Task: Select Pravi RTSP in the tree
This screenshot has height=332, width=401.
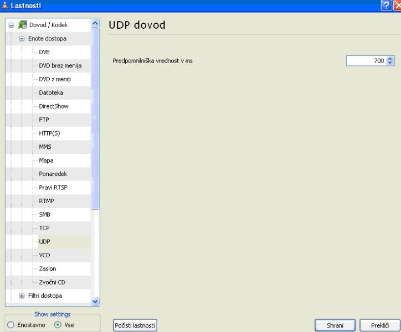Action: click(x=53, y=187)
